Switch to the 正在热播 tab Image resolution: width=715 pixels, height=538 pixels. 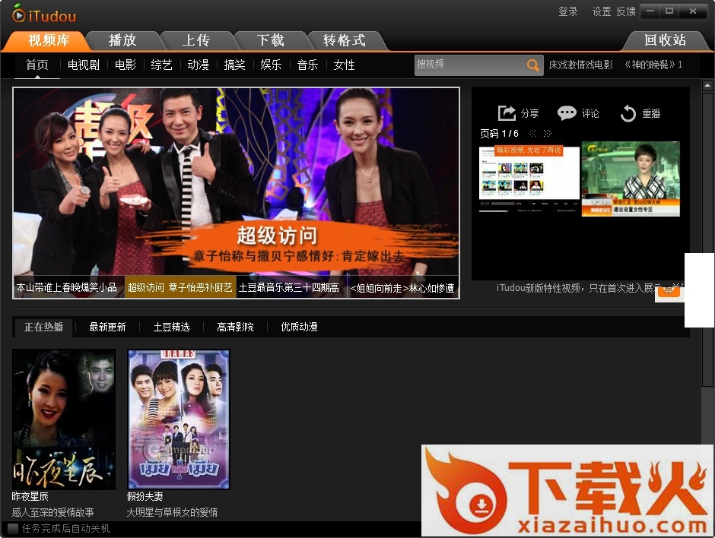point(43,327)
